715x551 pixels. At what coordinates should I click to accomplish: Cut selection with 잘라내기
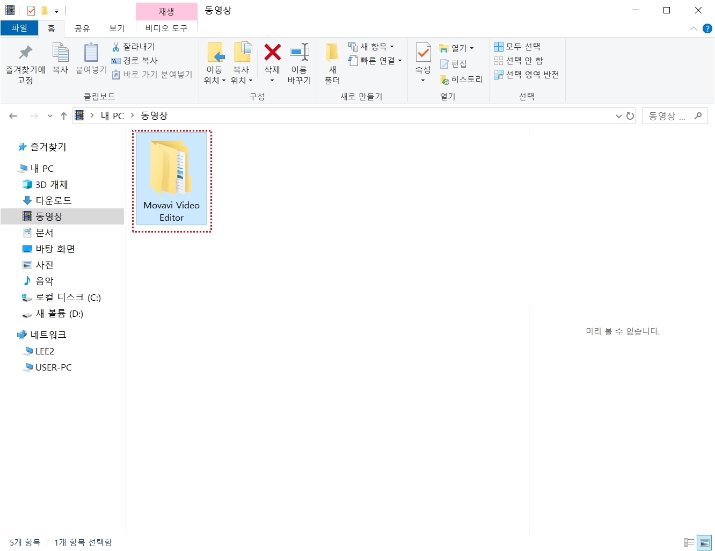134,47
